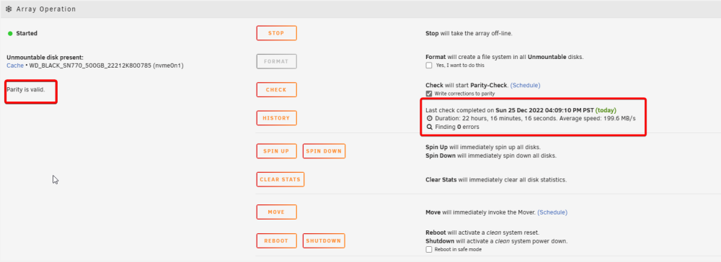Image resolution: width=721 pixels, height=262 pixels.
Task: Click the green Started status dot
Action: (10, 34)
